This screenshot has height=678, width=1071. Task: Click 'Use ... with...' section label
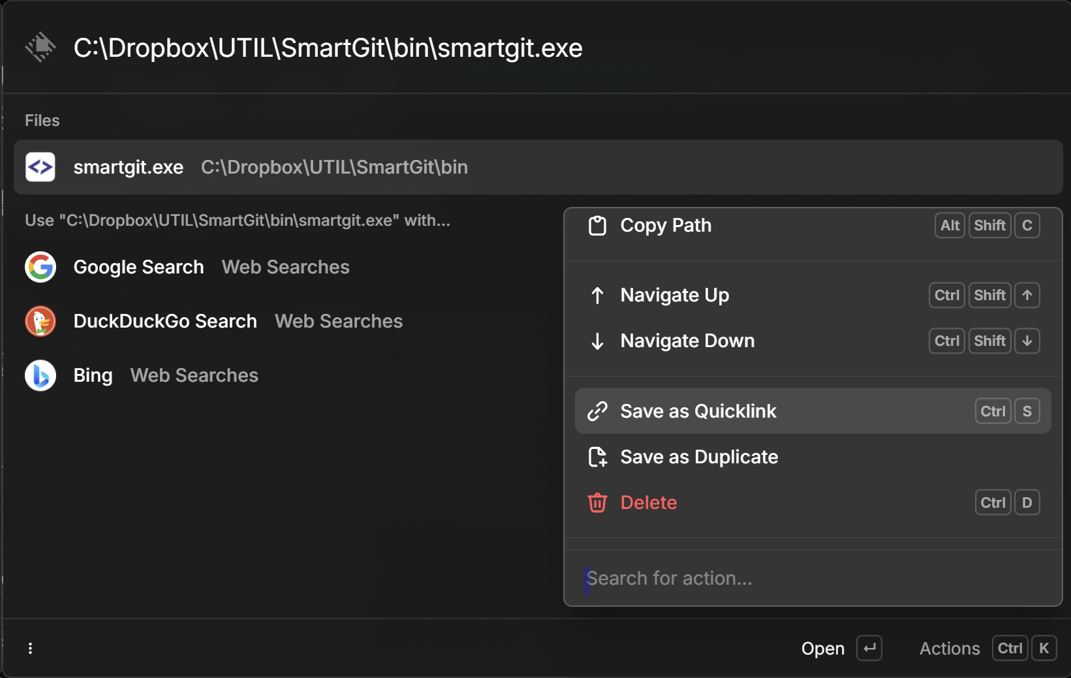(238, 221)
